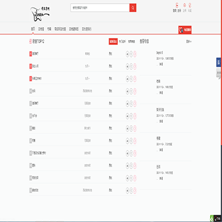Play the rank 3 song using red icon
222x222 pixels.
coord(135,79)
